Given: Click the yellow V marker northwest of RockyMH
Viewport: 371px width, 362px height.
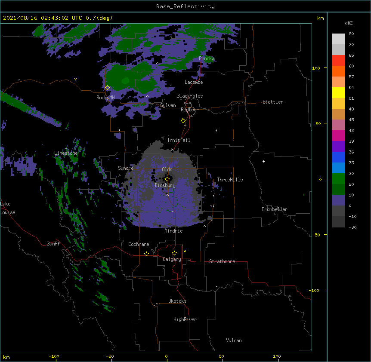Looking at the screenshot, I should [75, 79].
